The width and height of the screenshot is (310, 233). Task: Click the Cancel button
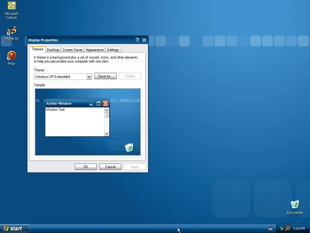110,167
